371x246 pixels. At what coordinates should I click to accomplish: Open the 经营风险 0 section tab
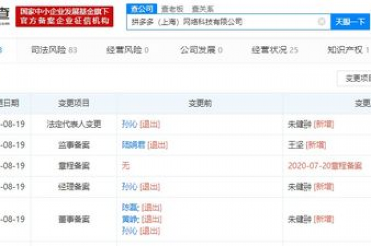tap(128, 50)
